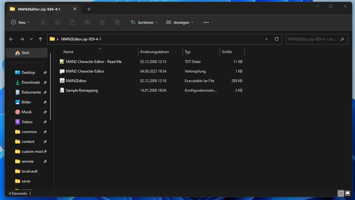
Task: Open the three-dots more options menu
Action: pyautogui.click(x=206, y=22)
